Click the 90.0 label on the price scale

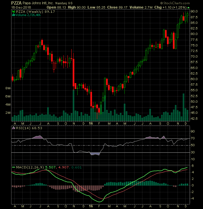tap(194, 11)
